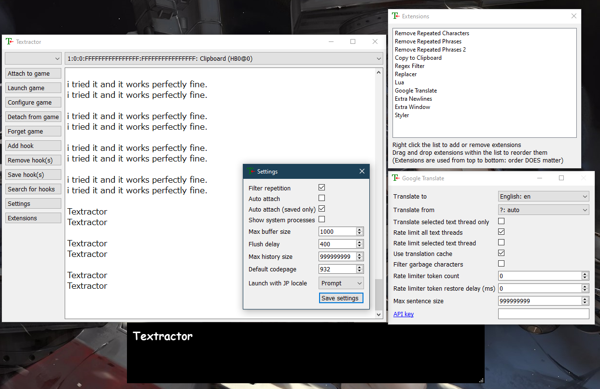
Task: Close the Extensions window
Action: (574, 16)
